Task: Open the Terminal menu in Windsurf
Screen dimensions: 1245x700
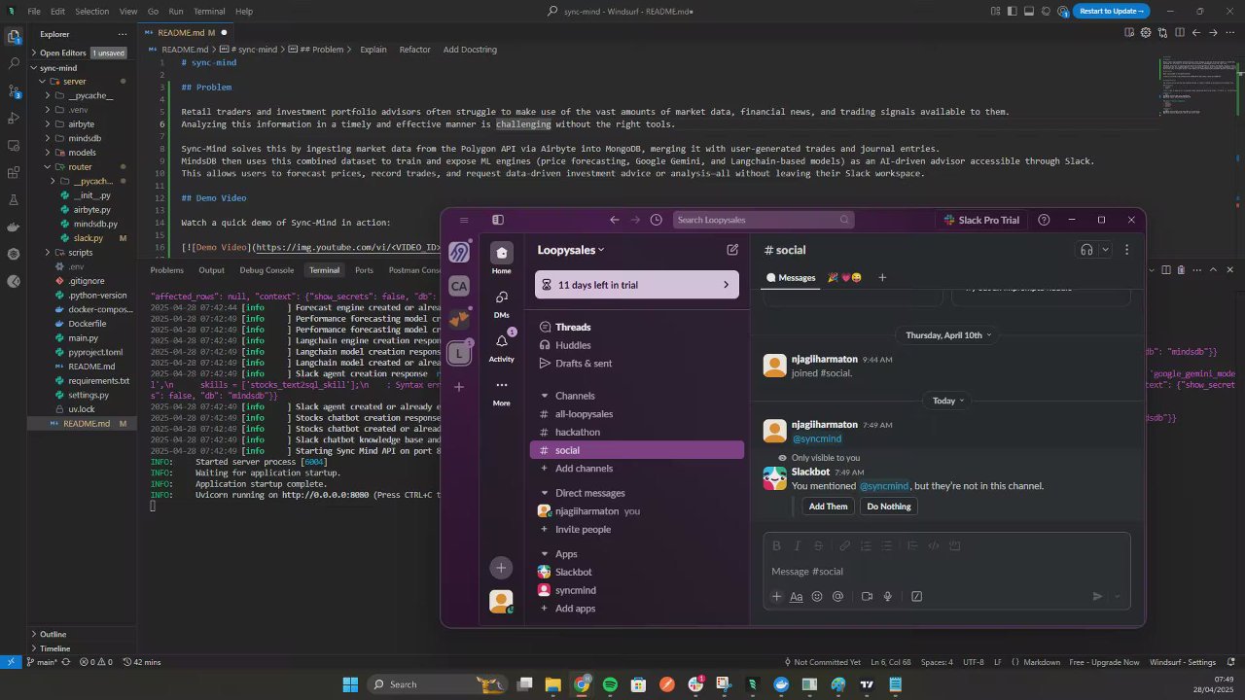Action: pyautogui.click(x=209, y=12)
